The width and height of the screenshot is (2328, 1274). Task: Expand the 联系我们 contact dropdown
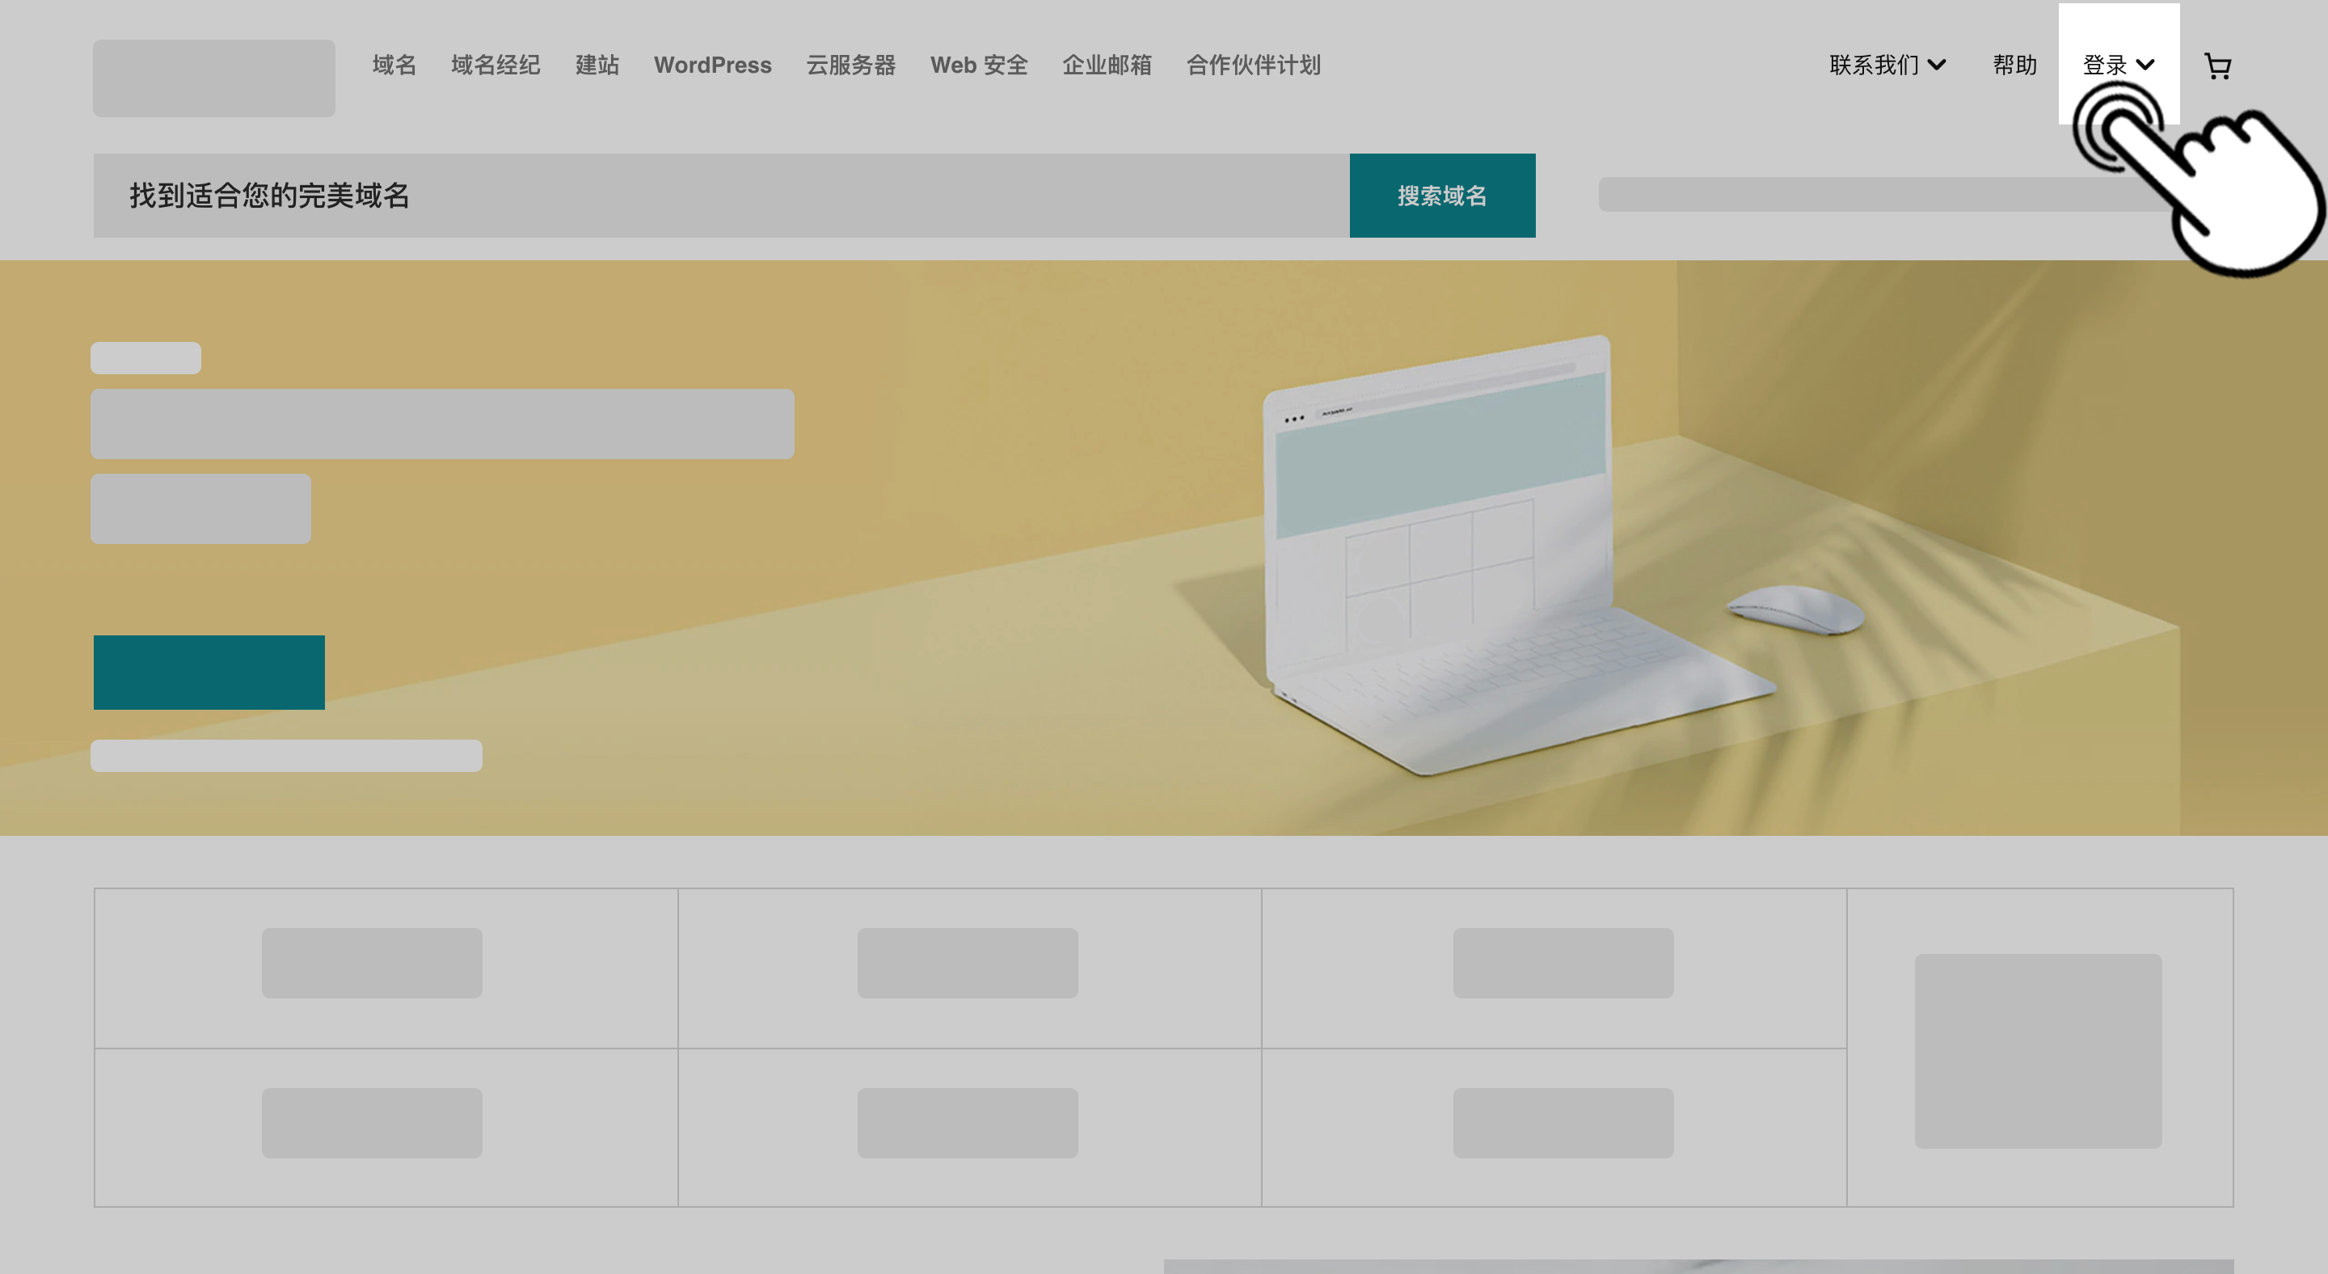(1887, 65)
